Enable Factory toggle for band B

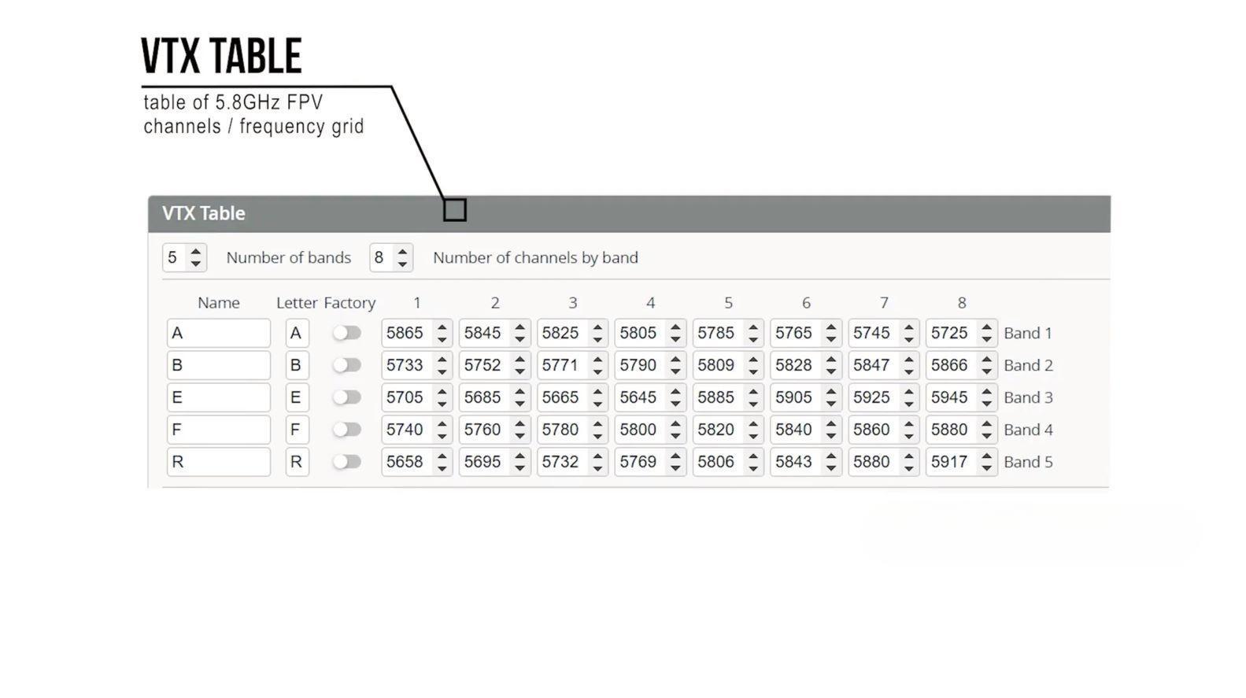(346, 365)
